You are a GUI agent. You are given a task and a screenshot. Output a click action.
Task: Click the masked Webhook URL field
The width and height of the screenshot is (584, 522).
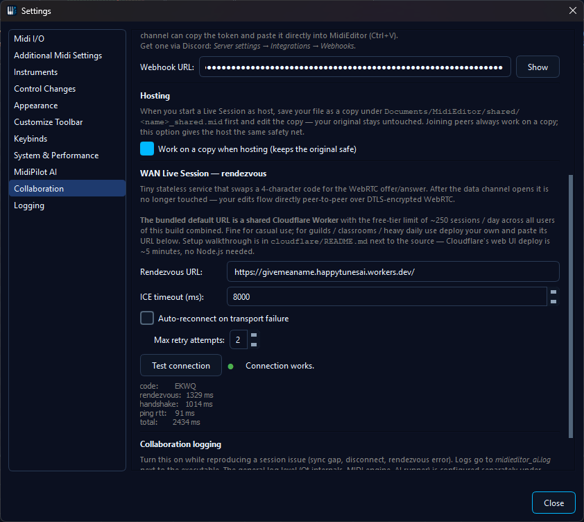(354, 67)
